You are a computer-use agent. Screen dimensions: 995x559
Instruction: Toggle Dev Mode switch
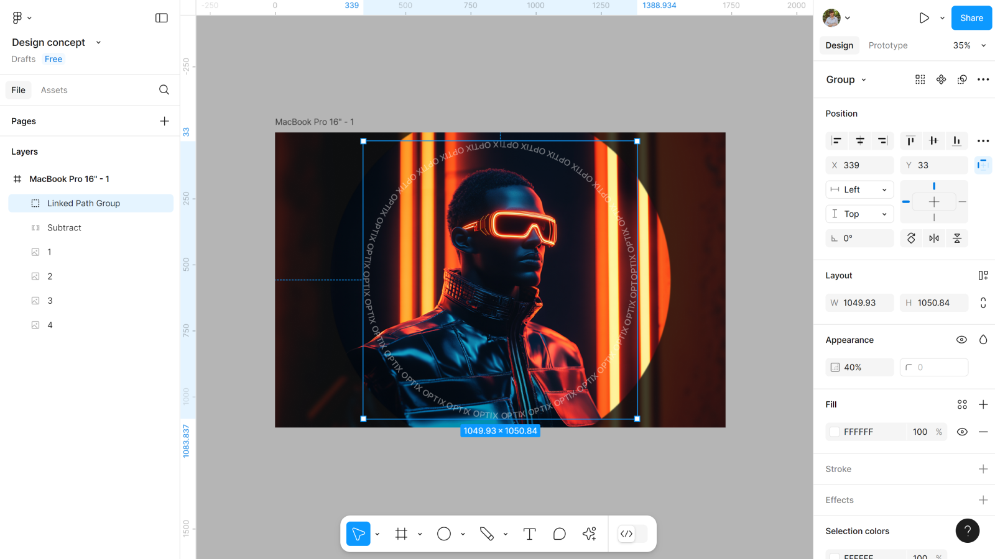coord(632,534)
